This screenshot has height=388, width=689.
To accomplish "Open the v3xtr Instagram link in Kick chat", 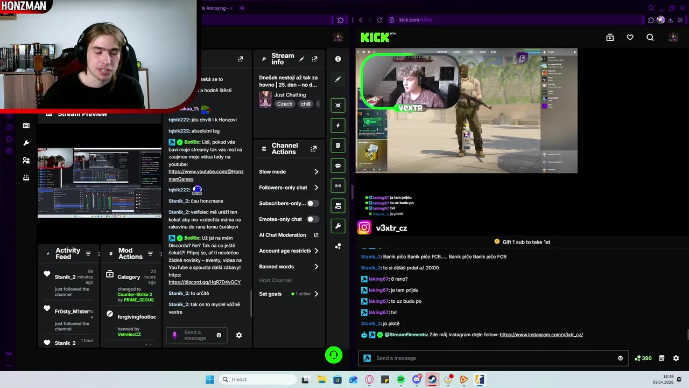I will point(541,335).
